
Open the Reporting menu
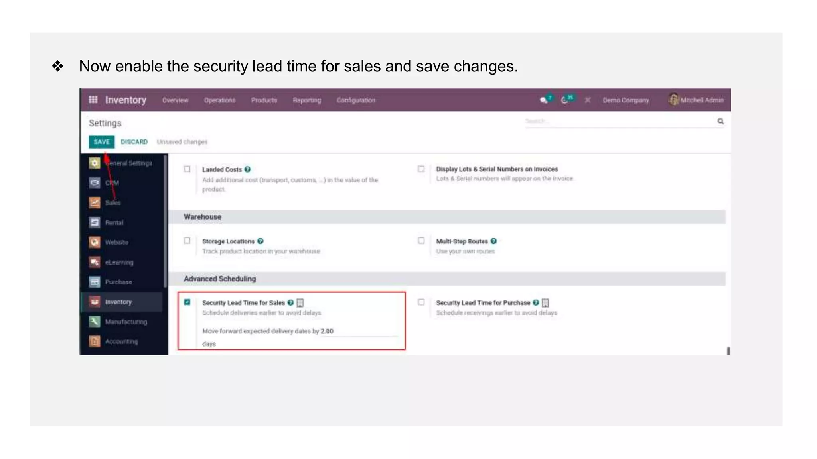point(307,100)
